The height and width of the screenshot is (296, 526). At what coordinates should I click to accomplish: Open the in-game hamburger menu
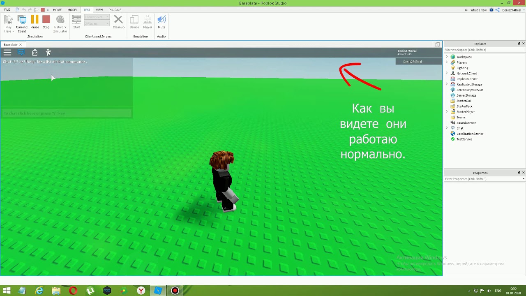(7, 52)
